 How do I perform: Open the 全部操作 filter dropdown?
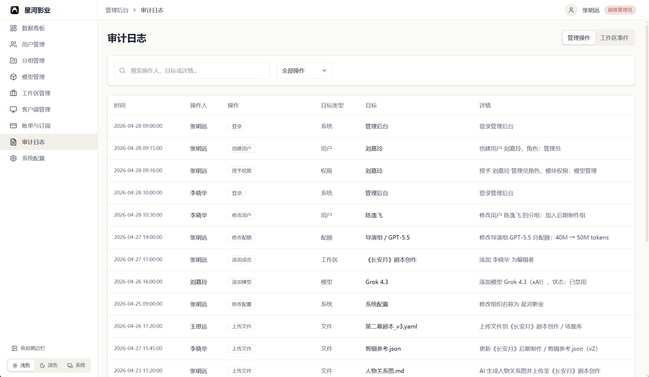click(x=305, y=70)
